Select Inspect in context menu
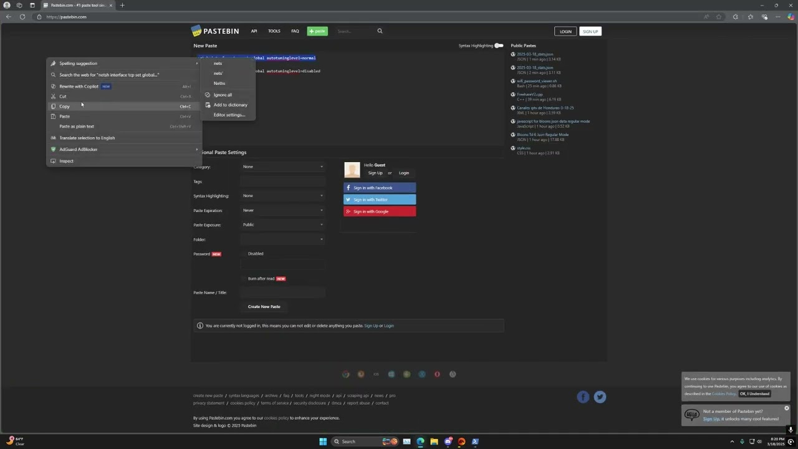The image size is (798, 449). pos(124,161)
